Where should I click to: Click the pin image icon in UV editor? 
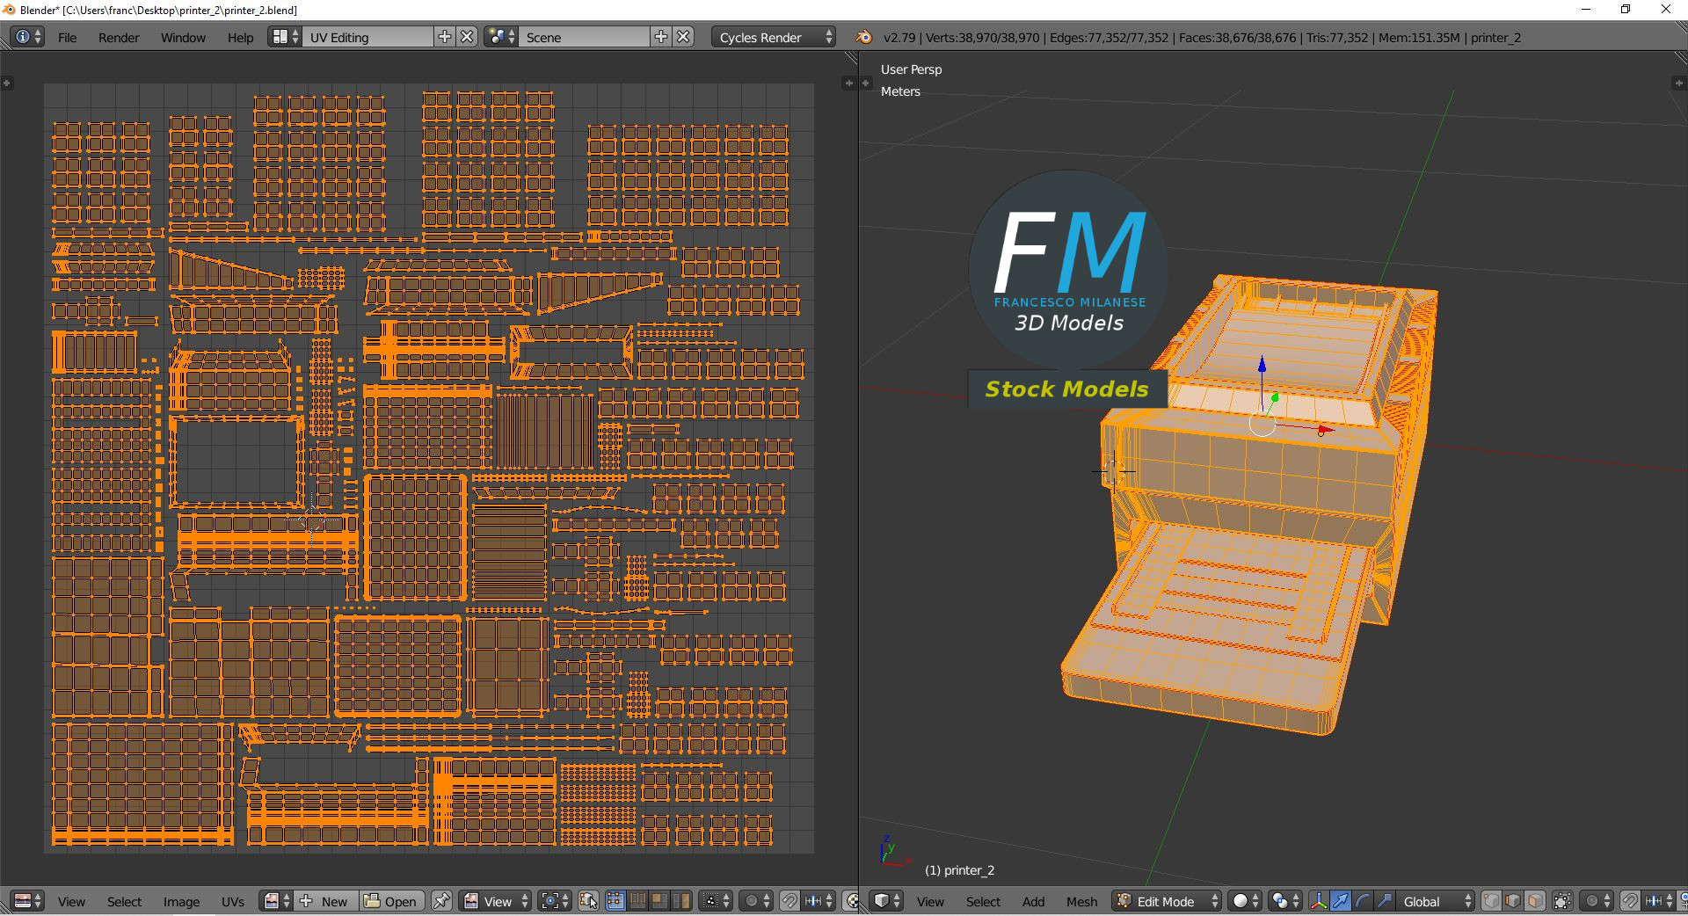441,901
